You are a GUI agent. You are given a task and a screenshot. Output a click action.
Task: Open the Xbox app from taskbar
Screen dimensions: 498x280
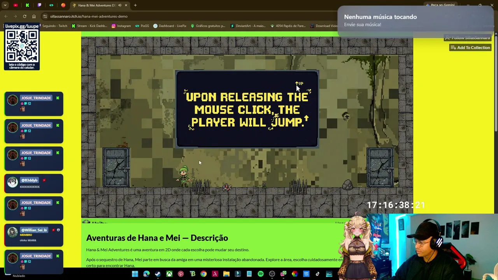pos(169,274)
